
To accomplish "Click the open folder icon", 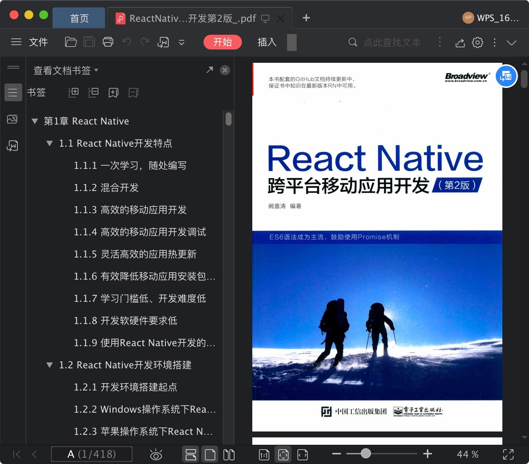I will point(71,42).
